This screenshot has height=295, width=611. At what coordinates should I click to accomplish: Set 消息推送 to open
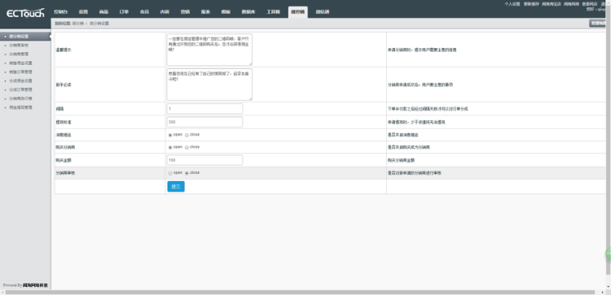pos(170,135)
